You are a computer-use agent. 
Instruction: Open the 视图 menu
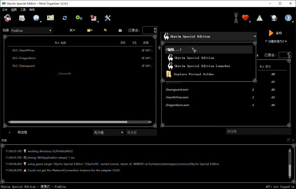pos(14,10)
